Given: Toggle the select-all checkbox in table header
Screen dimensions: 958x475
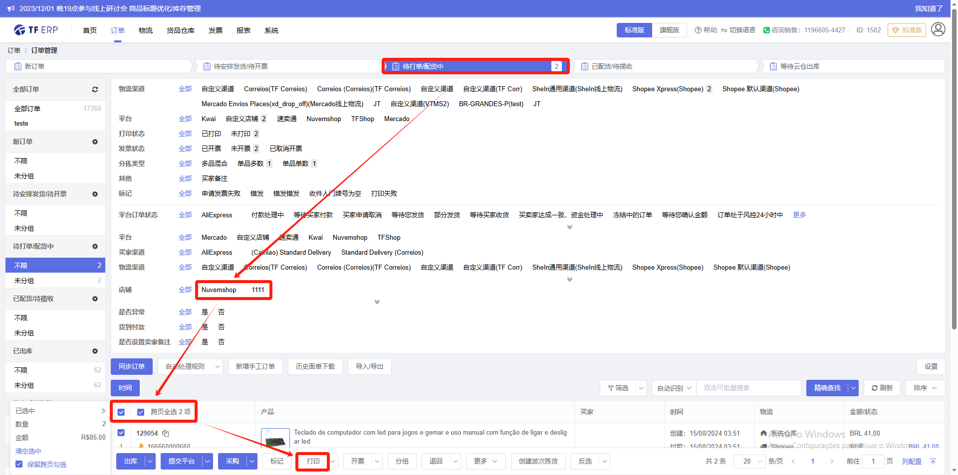Looking at the screenshot, I should [121, 412].
